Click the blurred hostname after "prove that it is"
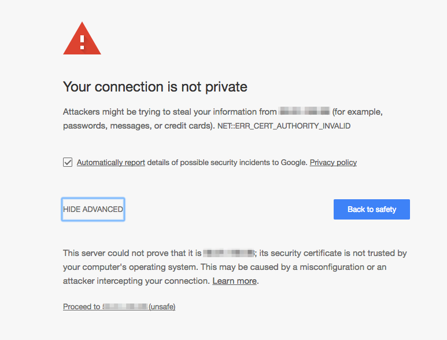The width and height of the screenshot is (447, 340). click(229, 253)
